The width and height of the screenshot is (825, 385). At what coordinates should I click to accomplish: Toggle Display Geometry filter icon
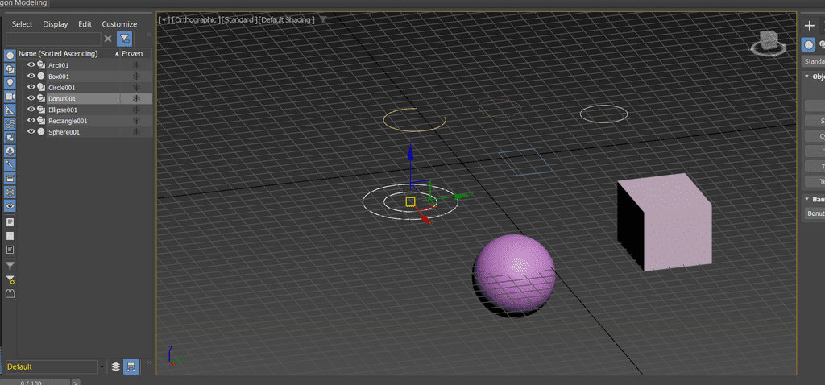click(x=10, y=56)
